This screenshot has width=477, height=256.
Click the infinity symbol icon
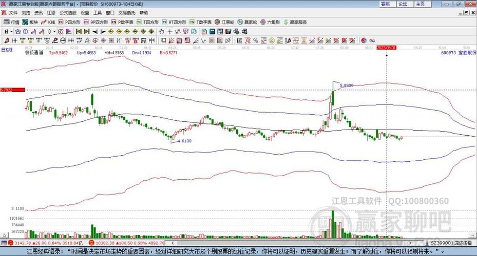tap(372, 40)
